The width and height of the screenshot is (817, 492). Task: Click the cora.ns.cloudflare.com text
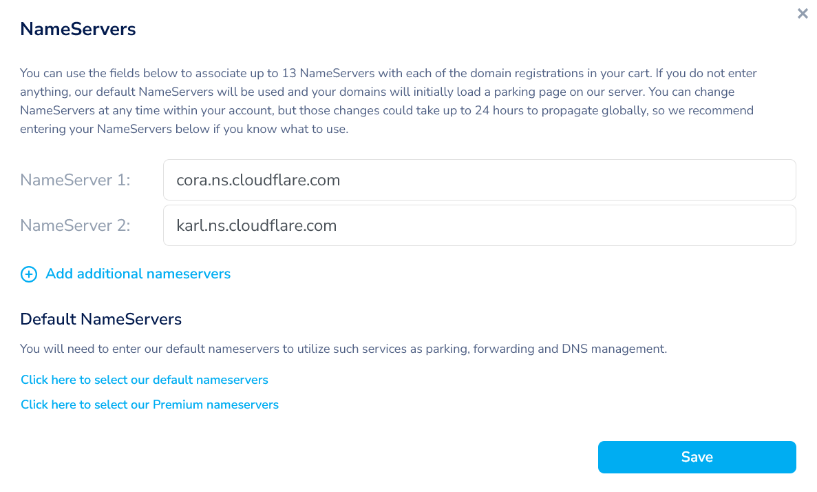(x=258, y=180)
